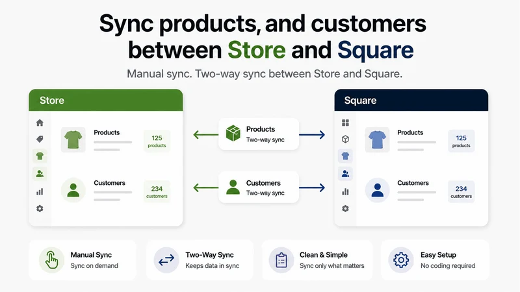Click the Customers Two-way sync card text
Viewport: 520px width, 292px height.
265,188
